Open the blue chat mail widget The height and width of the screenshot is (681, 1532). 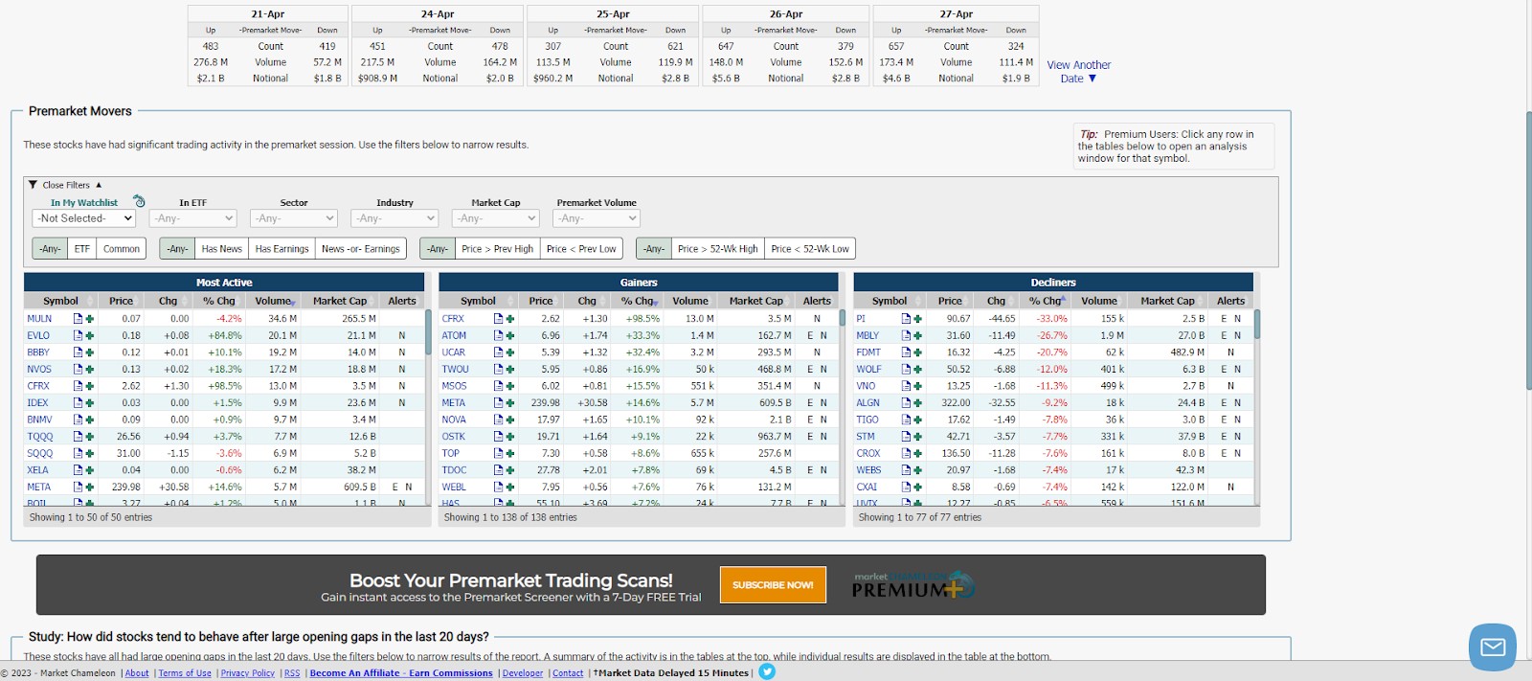[x=1493, y=647]
